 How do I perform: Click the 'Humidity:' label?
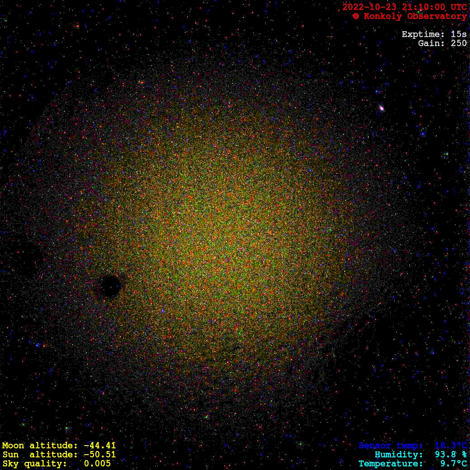(399, 455)
